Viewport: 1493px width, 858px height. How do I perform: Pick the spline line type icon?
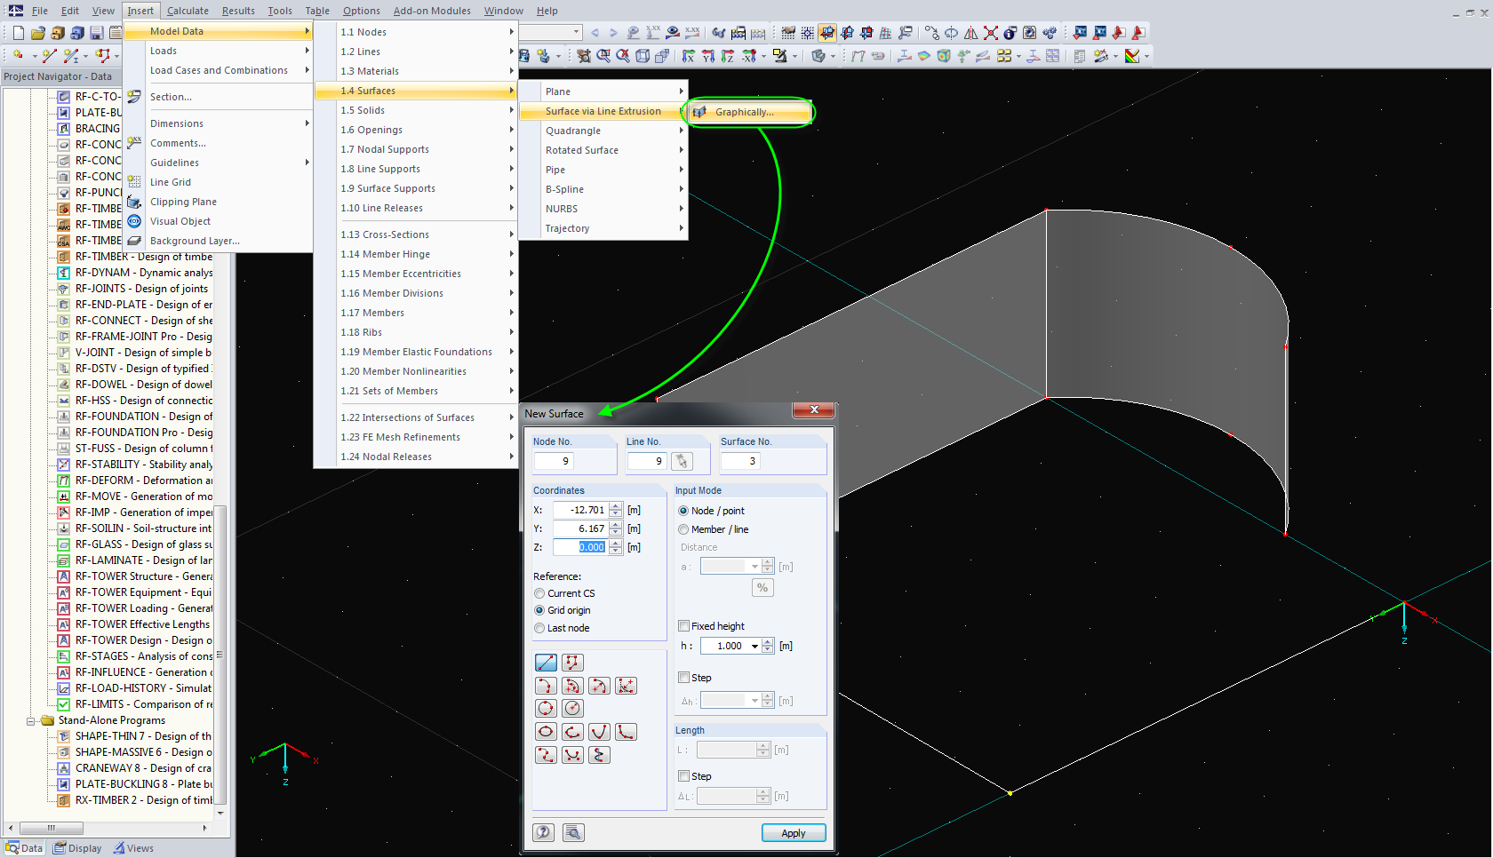546,755
